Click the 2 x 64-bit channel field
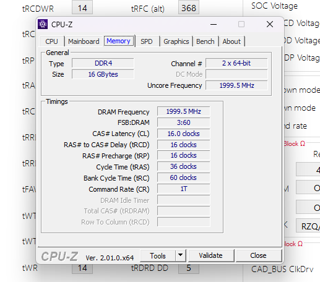The height and width of the screenshot is (282, 320). pos(236,63)
